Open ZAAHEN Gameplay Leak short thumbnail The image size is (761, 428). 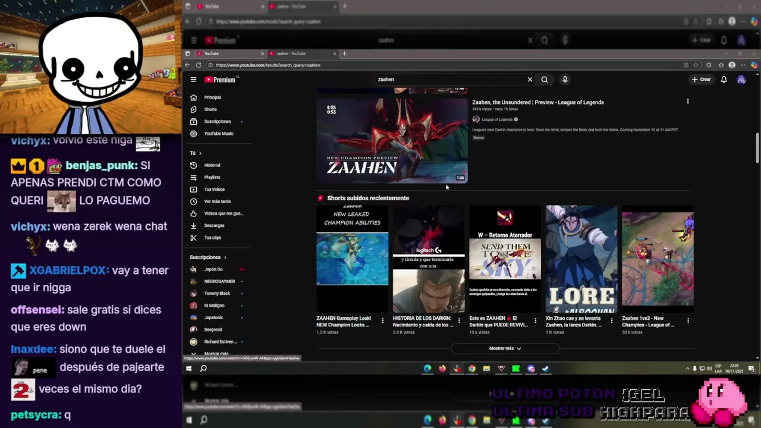coord(353,259)
